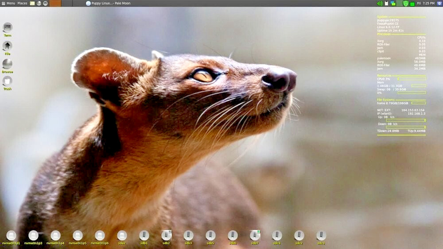Click the blue icon at panel's far right
Screen dimensions: 443x249
[439, 4]
